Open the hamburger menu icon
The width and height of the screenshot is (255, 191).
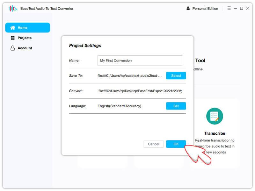pyautogui.click(x=229, y=8)
